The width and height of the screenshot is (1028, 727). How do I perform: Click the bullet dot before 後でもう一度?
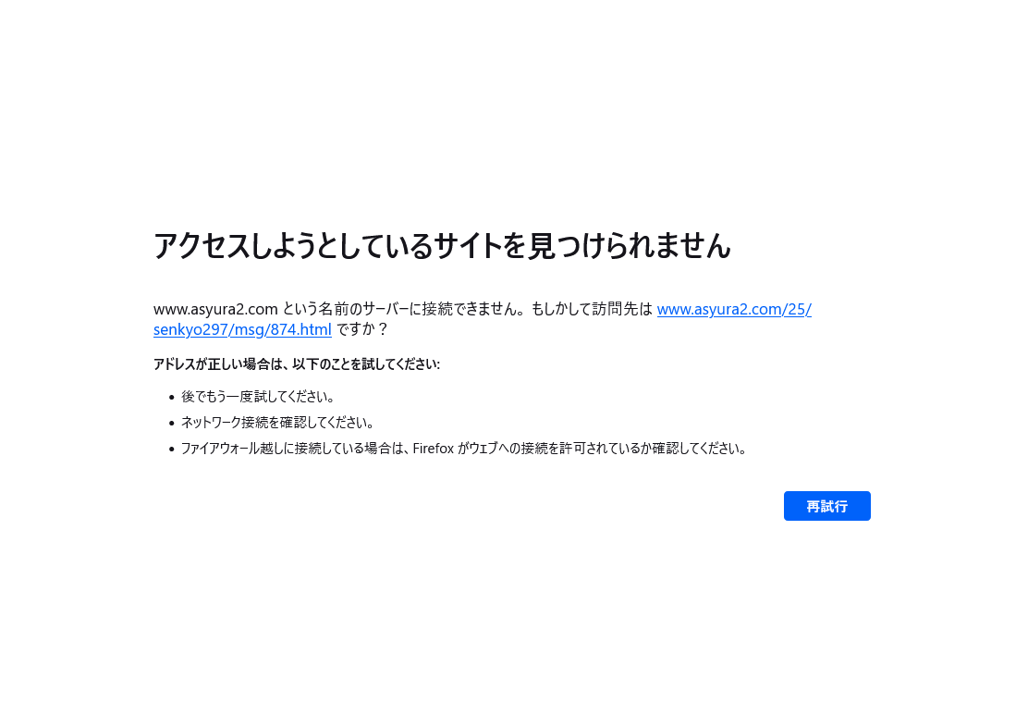tap(172, 397)
